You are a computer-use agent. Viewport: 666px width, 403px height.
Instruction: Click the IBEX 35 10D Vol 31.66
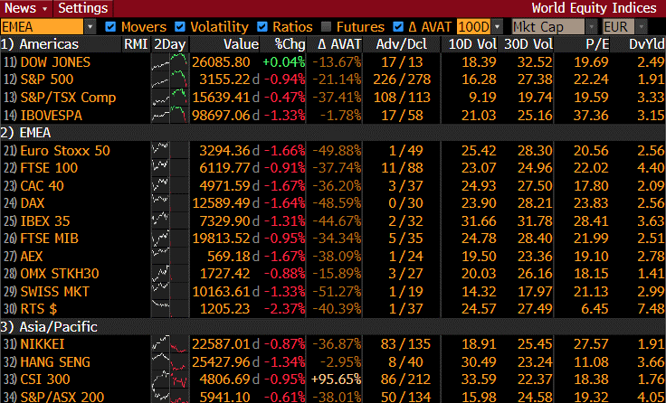[x=479, y=221]
